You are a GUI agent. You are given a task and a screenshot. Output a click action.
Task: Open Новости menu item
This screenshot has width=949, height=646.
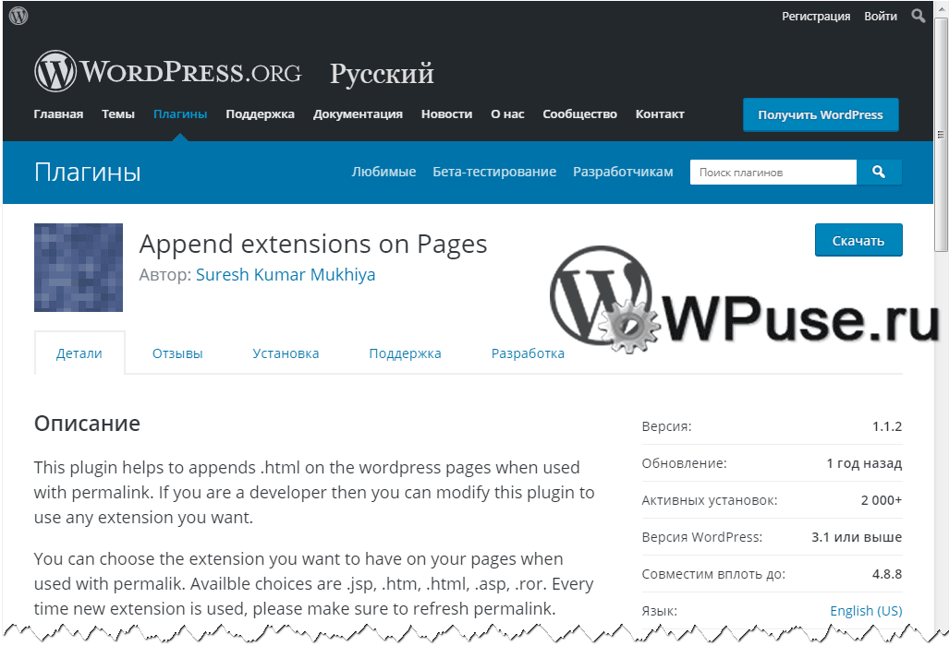[x=446, y=114]
